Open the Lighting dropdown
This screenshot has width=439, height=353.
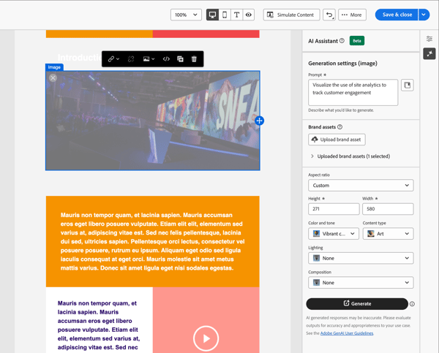361,258
